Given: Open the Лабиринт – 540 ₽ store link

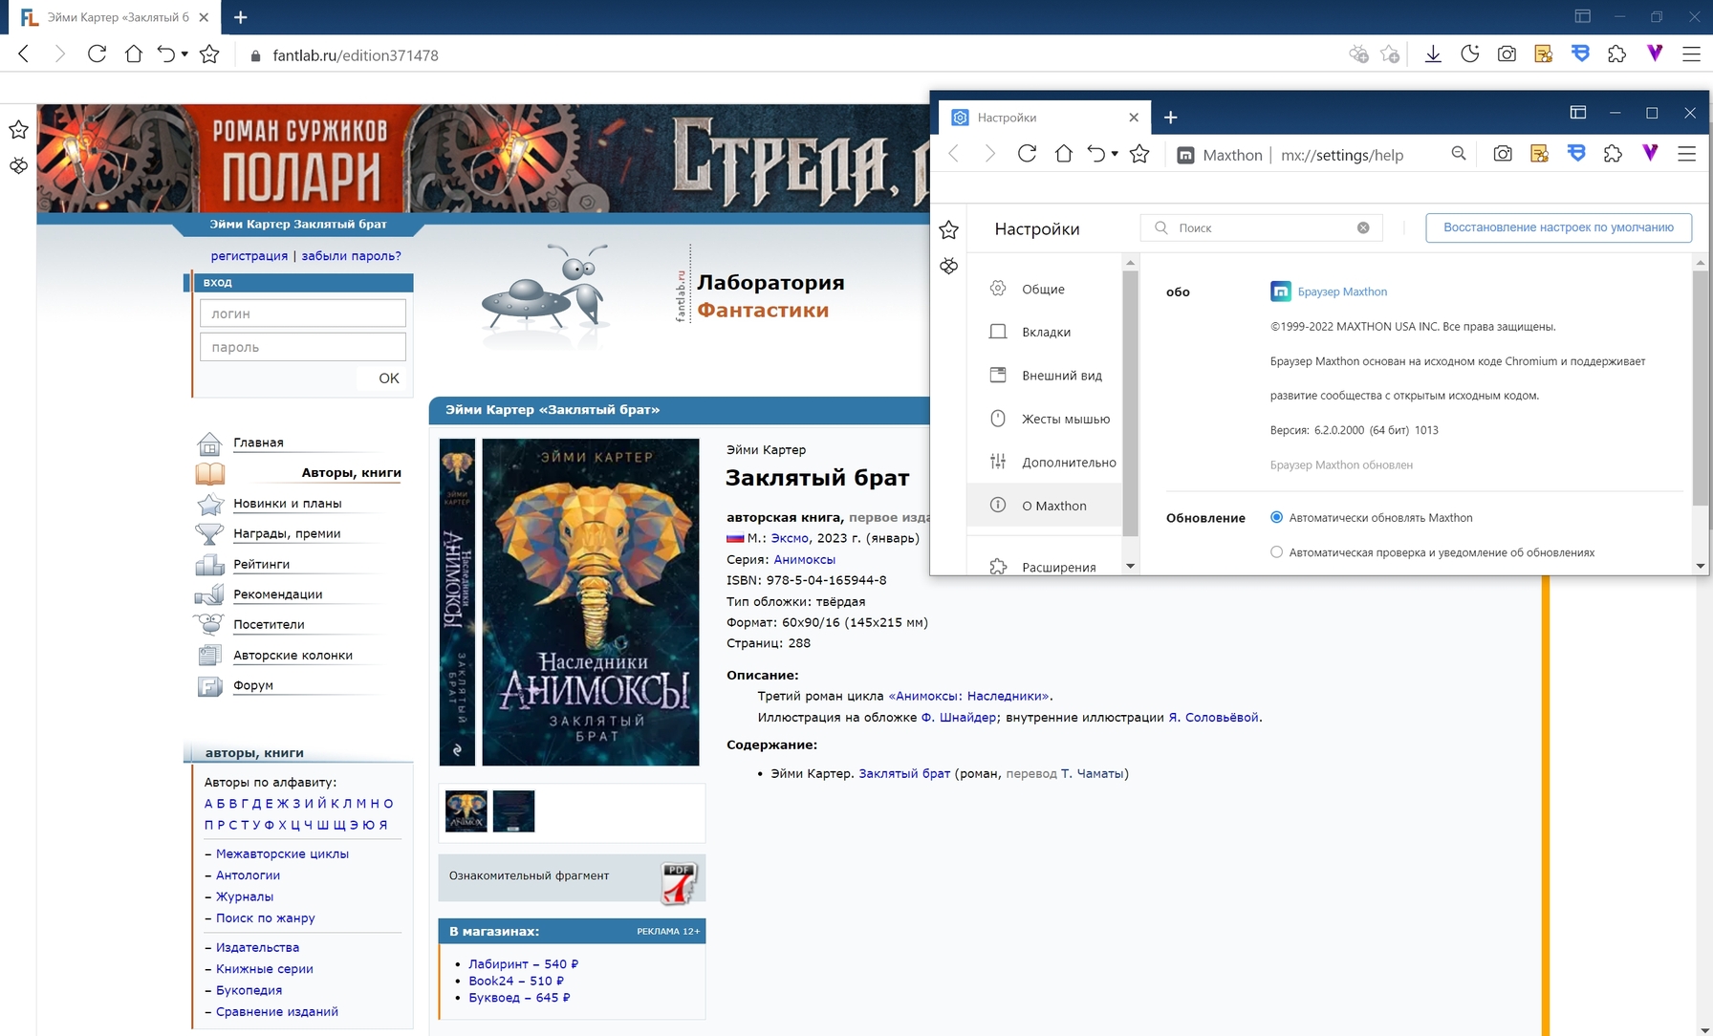Looking at the screenshot, I should click(x=523, y=963).
